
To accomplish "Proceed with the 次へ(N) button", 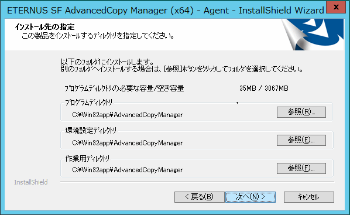I will [x=251, y=197].
